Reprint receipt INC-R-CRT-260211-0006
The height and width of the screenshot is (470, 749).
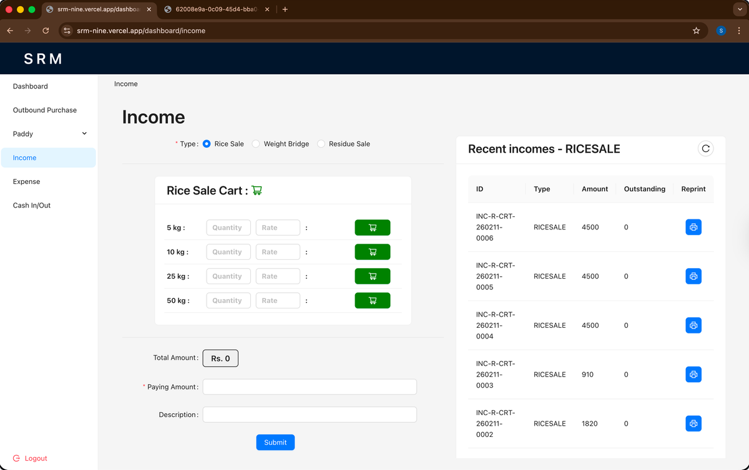[x=693, y=228]
